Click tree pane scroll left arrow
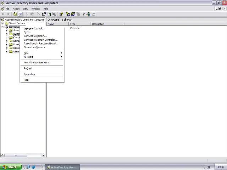The height and width of the screenshot is (170, 227). click(2, 155)
